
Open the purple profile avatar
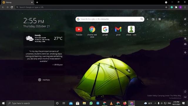click(x=180, y=7)
